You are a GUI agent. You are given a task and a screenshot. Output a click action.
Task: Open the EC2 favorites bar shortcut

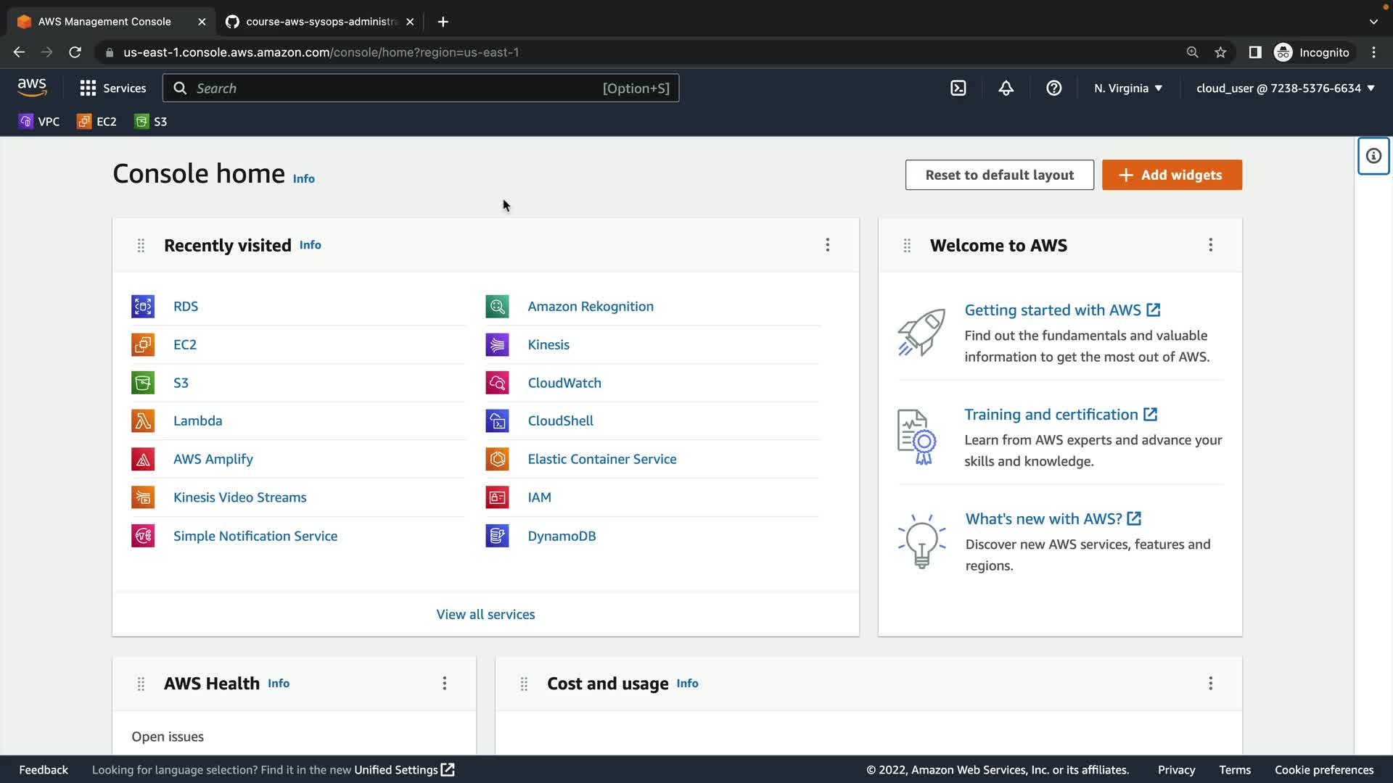[x=97, y=122]
